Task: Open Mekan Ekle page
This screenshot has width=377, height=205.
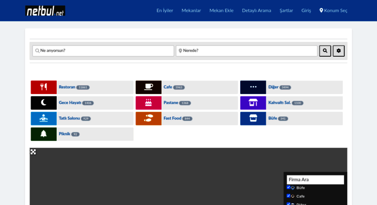Action: (x=221, y=11)
